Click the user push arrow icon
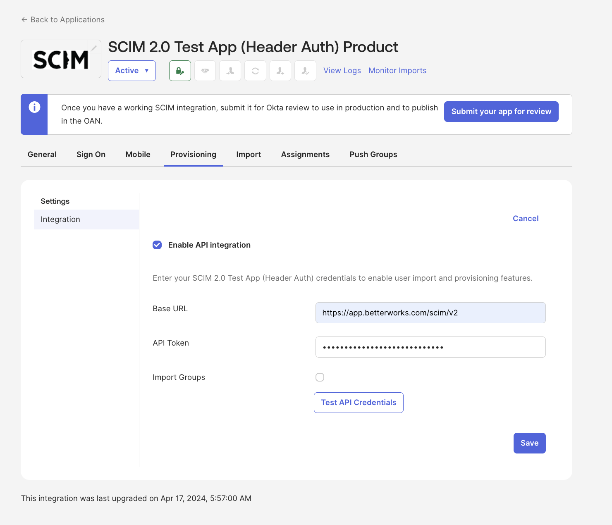The image size is (612, 525). pos(280,71)
